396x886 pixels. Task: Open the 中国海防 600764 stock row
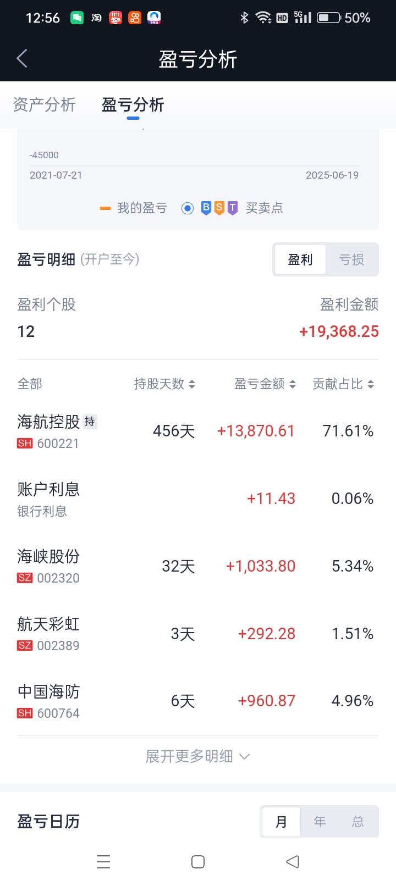[x=198, y=701]
